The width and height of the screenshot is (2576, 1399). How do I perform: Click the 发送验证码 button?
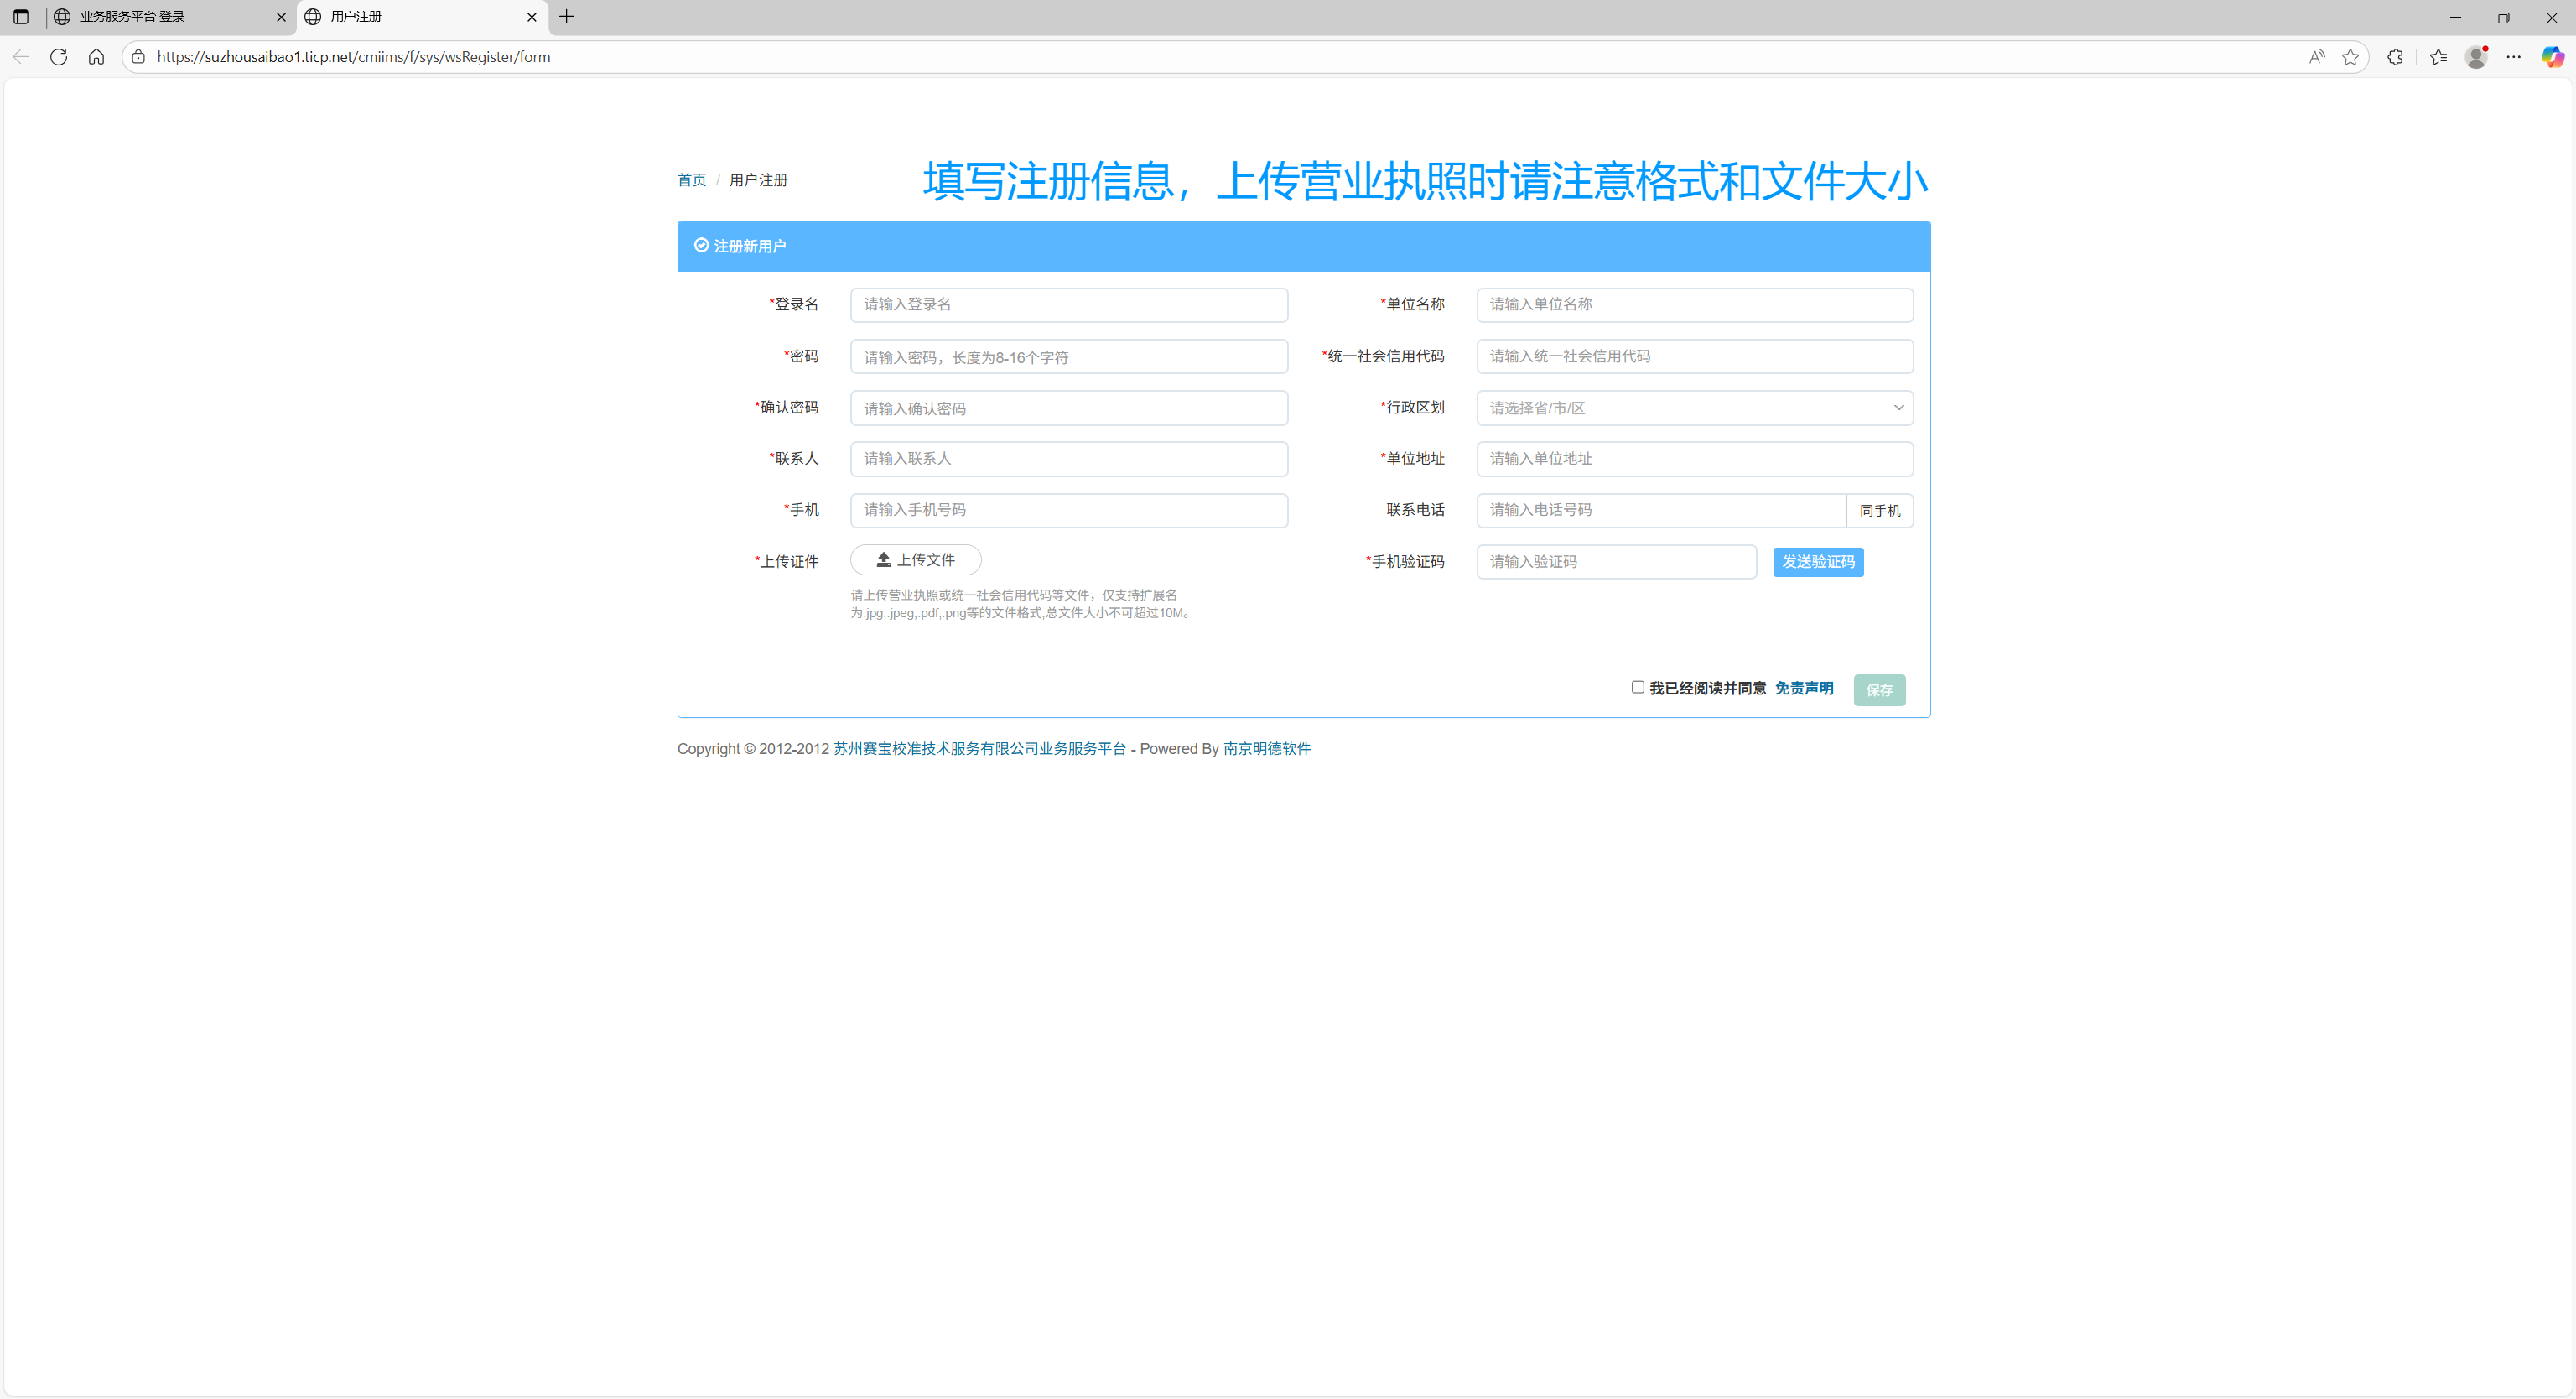(1817, 562)
